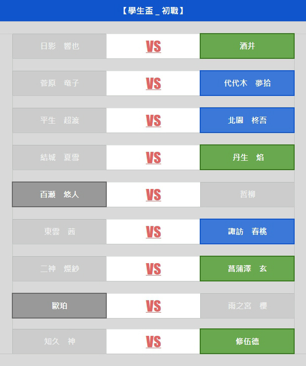This screenshot has height=366, width=306.
Task: Choose green 丹生 焰 cell
Action: (x=247, y=157)
